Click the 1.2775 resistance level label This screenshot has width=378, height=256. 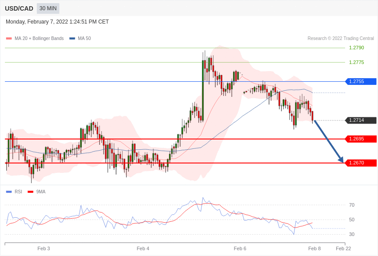(357, 62)
